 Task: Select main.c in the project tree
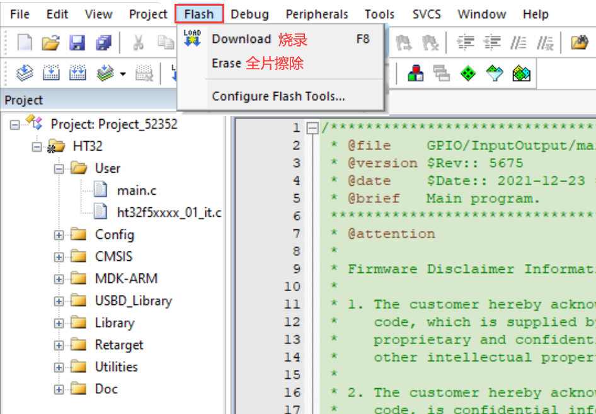pos(137,190)
